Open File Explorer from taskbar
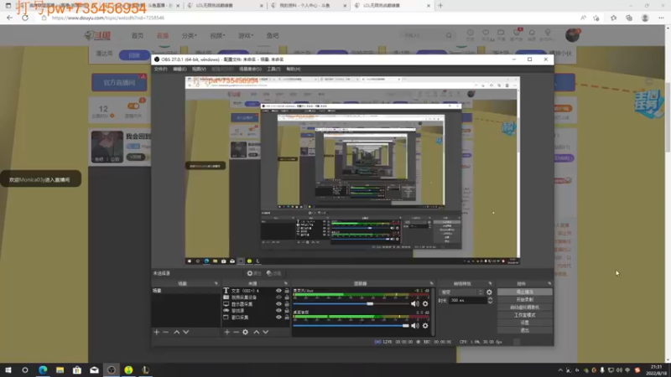The image size is (671, 377). click(x=60, y=369)
